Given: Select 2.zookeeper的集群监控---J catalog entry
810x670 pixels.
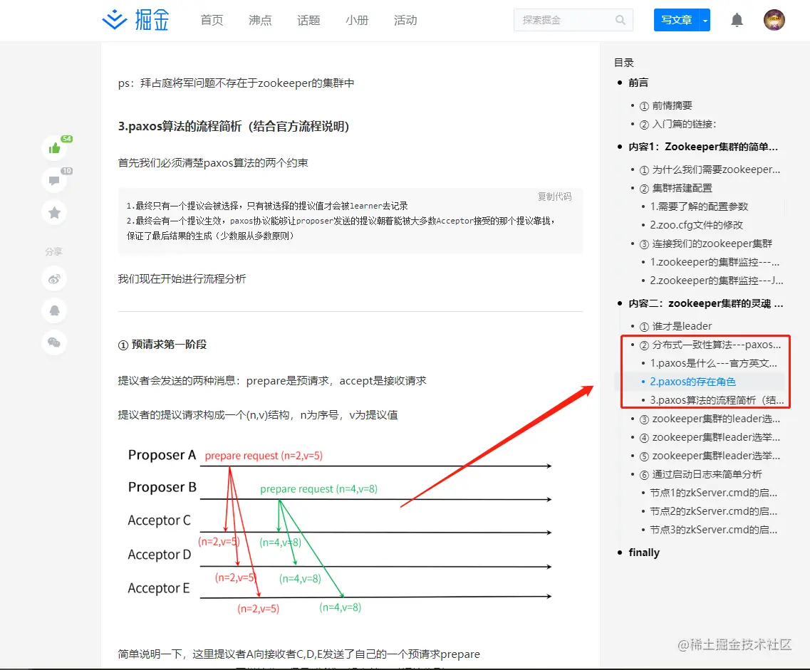Looking at the screenshot, I should coord(717,281).
